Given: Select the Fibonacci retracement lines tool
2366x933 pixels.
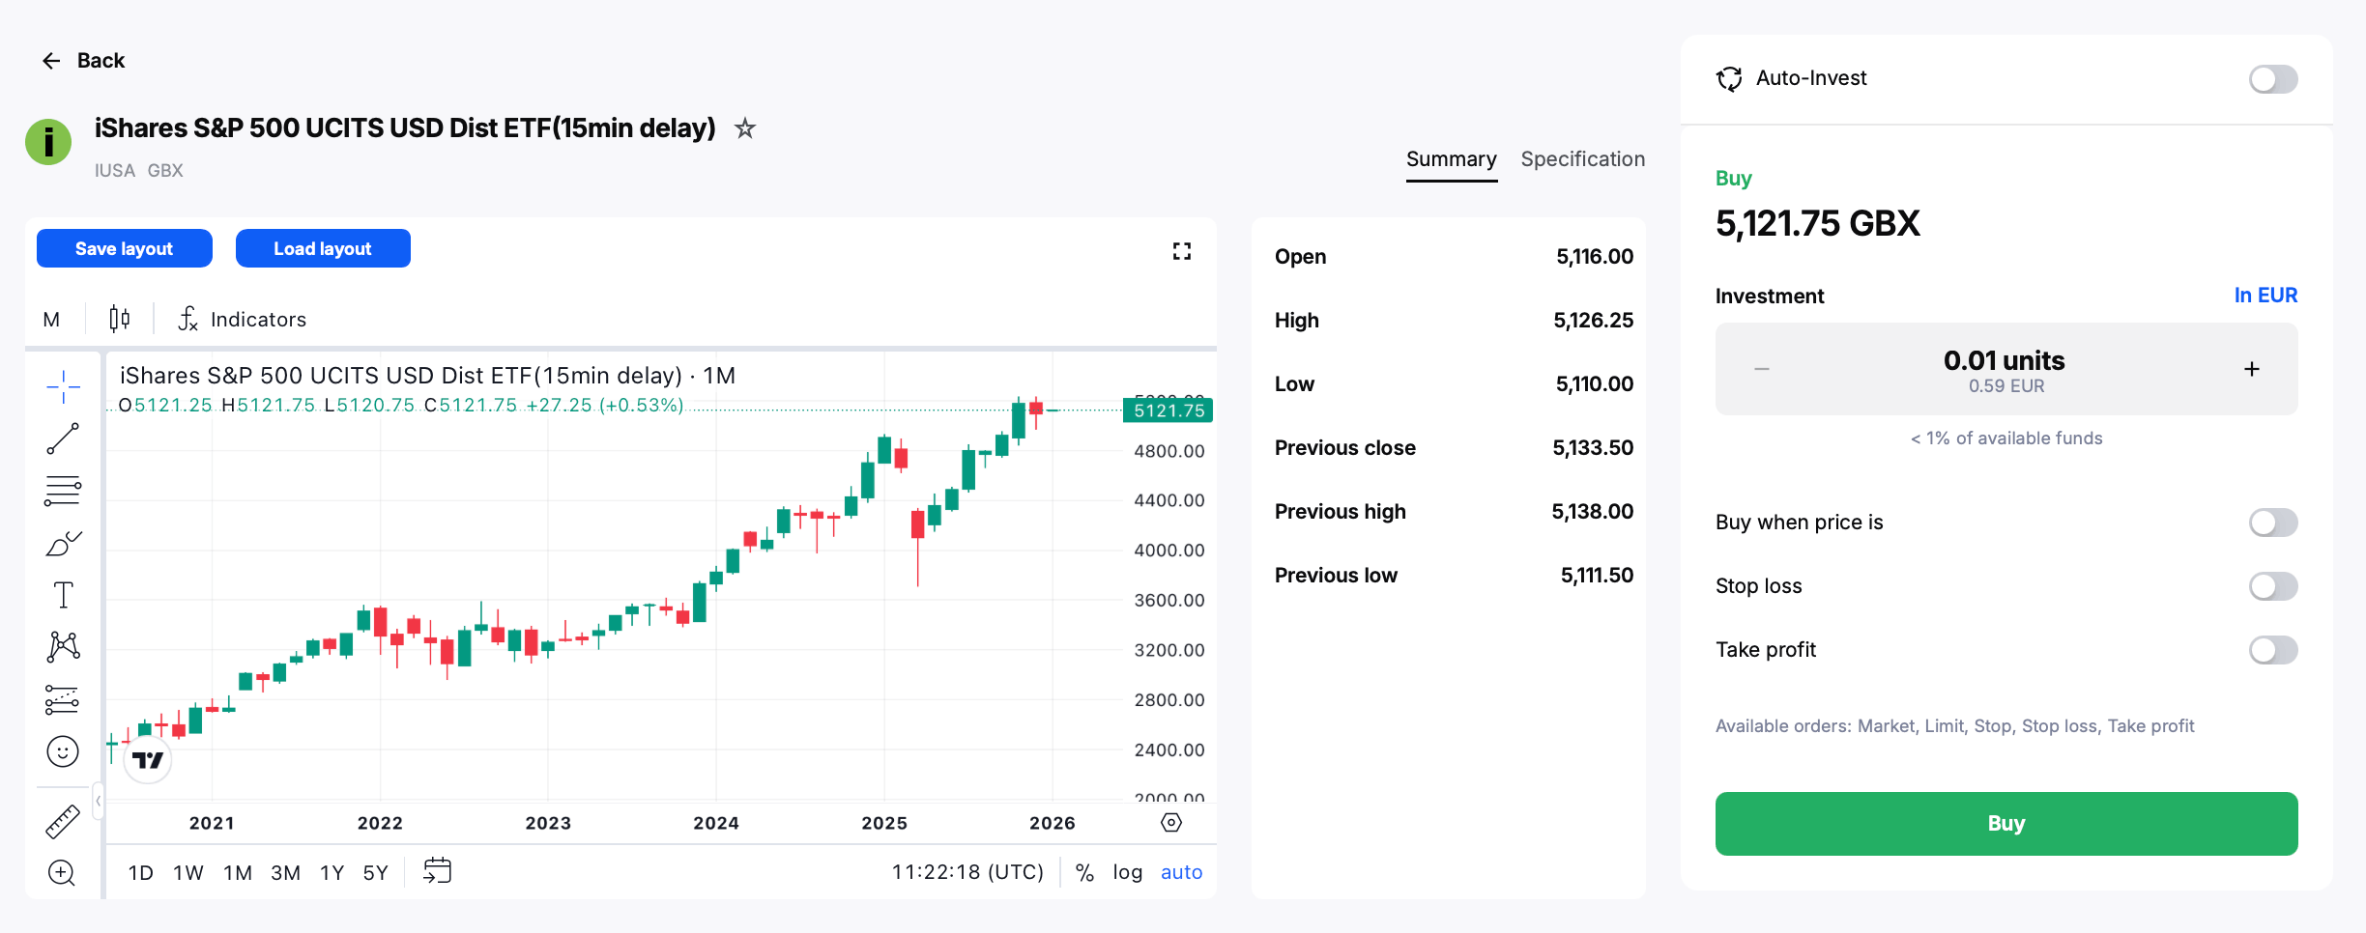Looking at the screenshot, I should point(63,491).
